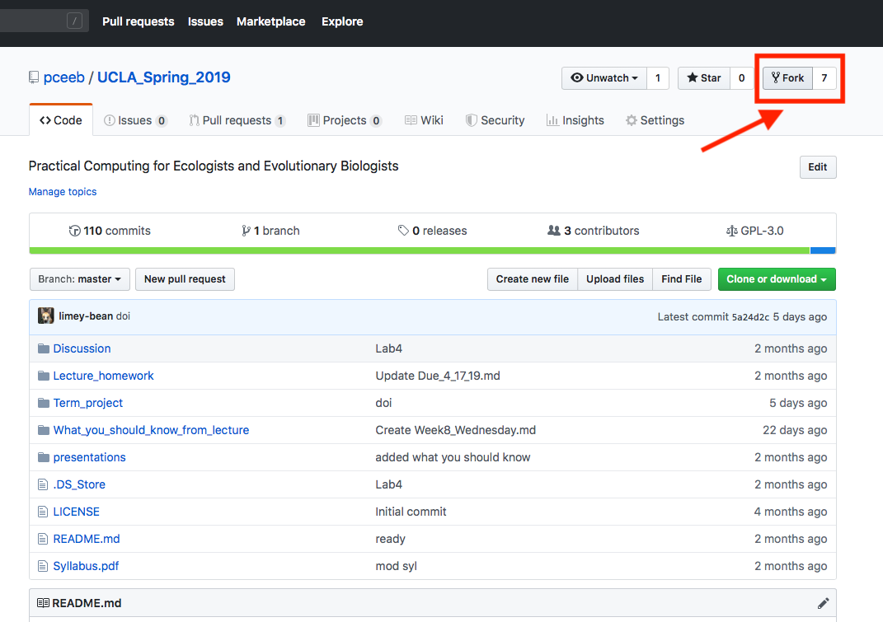Click the book icon in README.md header
The height and width of the screenshot is (622, 883).
[x=43, y=603]
